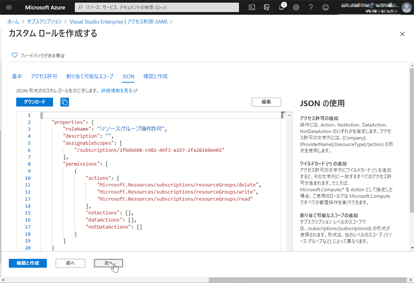Open the account avatar menu
The height and width of the screenshot is (283, 414).
click(x=407, y=7)
